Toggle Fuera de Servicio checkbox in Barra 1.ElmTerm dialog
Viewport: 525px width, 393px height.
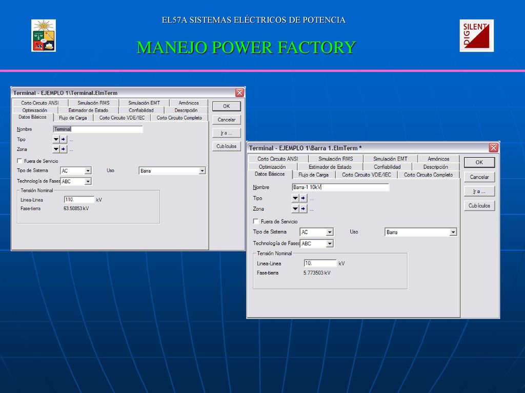(256, 221)
